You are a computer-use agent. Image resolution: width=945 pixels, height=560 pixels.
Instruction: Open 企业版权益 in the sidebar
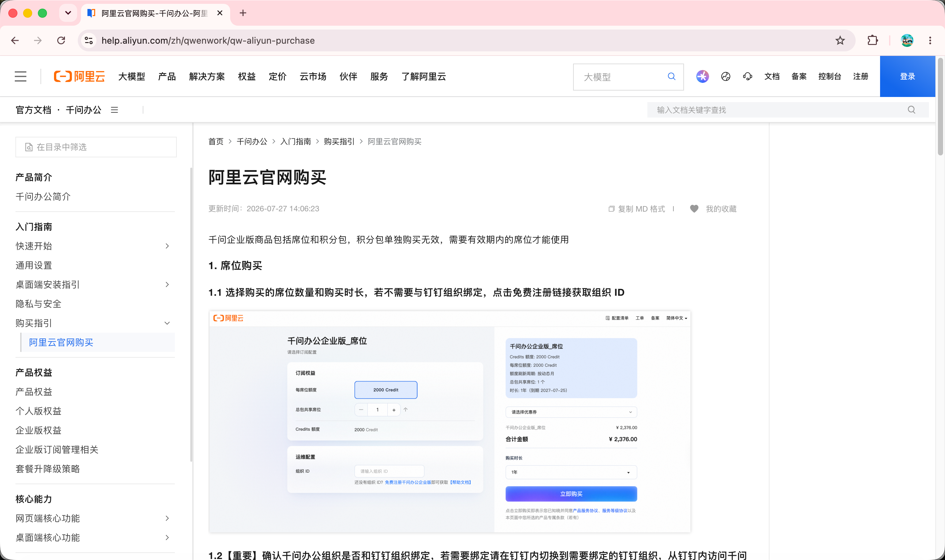click(x=39, y=430)
